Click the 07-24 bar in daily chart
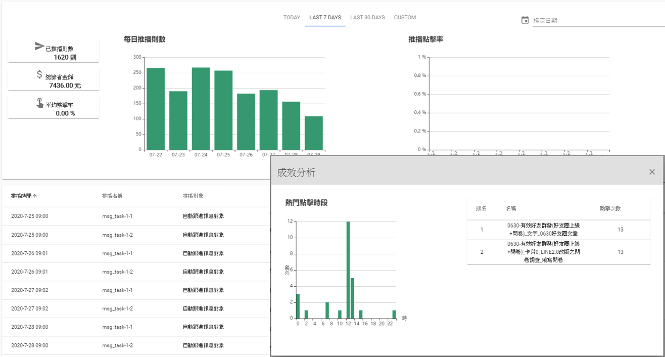The height and width of the screenshot is (357, 665). [201, 109]
